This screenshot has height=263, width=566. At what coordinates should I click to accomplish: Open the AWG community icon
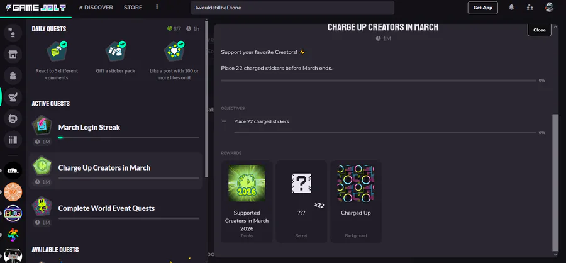[x=13, y=213]
